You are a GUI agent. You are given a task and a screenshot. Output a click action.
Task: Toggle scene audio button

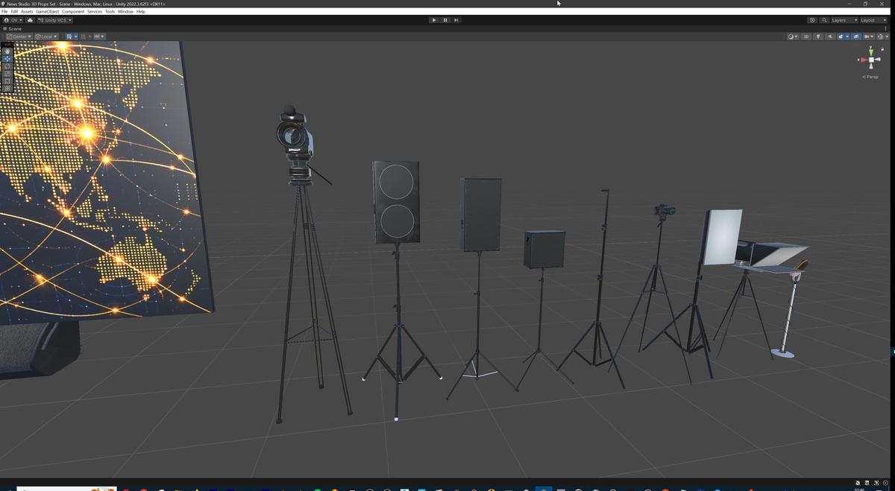click(x=830, y=37)
